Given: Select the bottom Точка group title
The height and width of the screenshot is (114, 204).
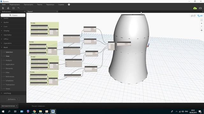Looking at the screenshot, I should [32, 72].
